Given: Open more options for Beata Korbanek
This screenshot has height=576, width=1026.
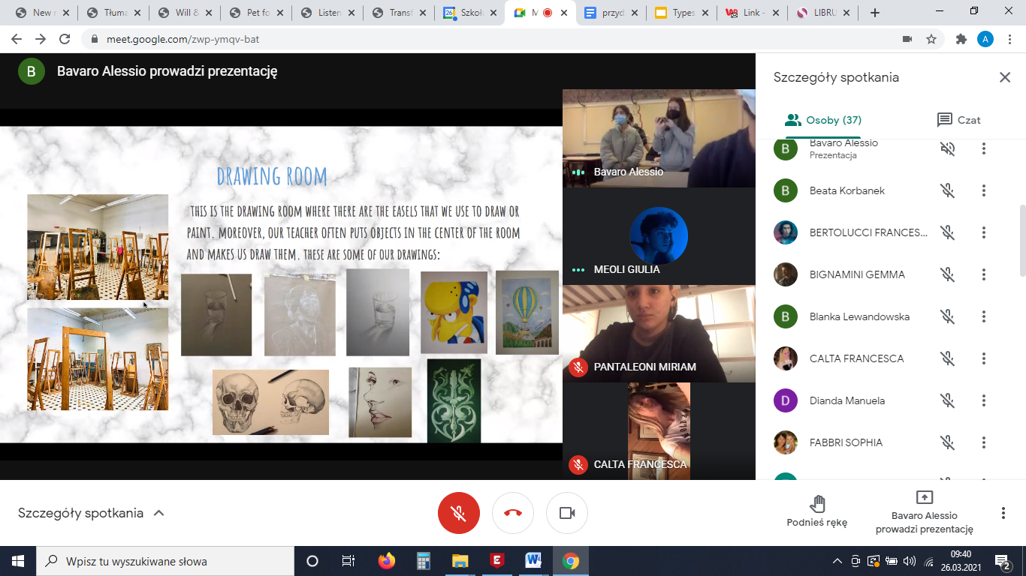Looking at the screenshot, I should click(983, 190).
